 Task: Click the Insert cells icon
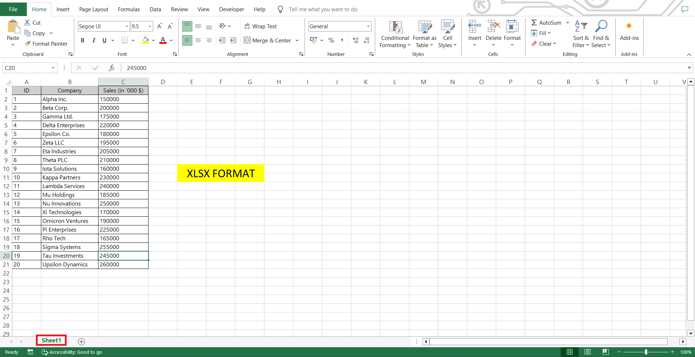point(474,27)
